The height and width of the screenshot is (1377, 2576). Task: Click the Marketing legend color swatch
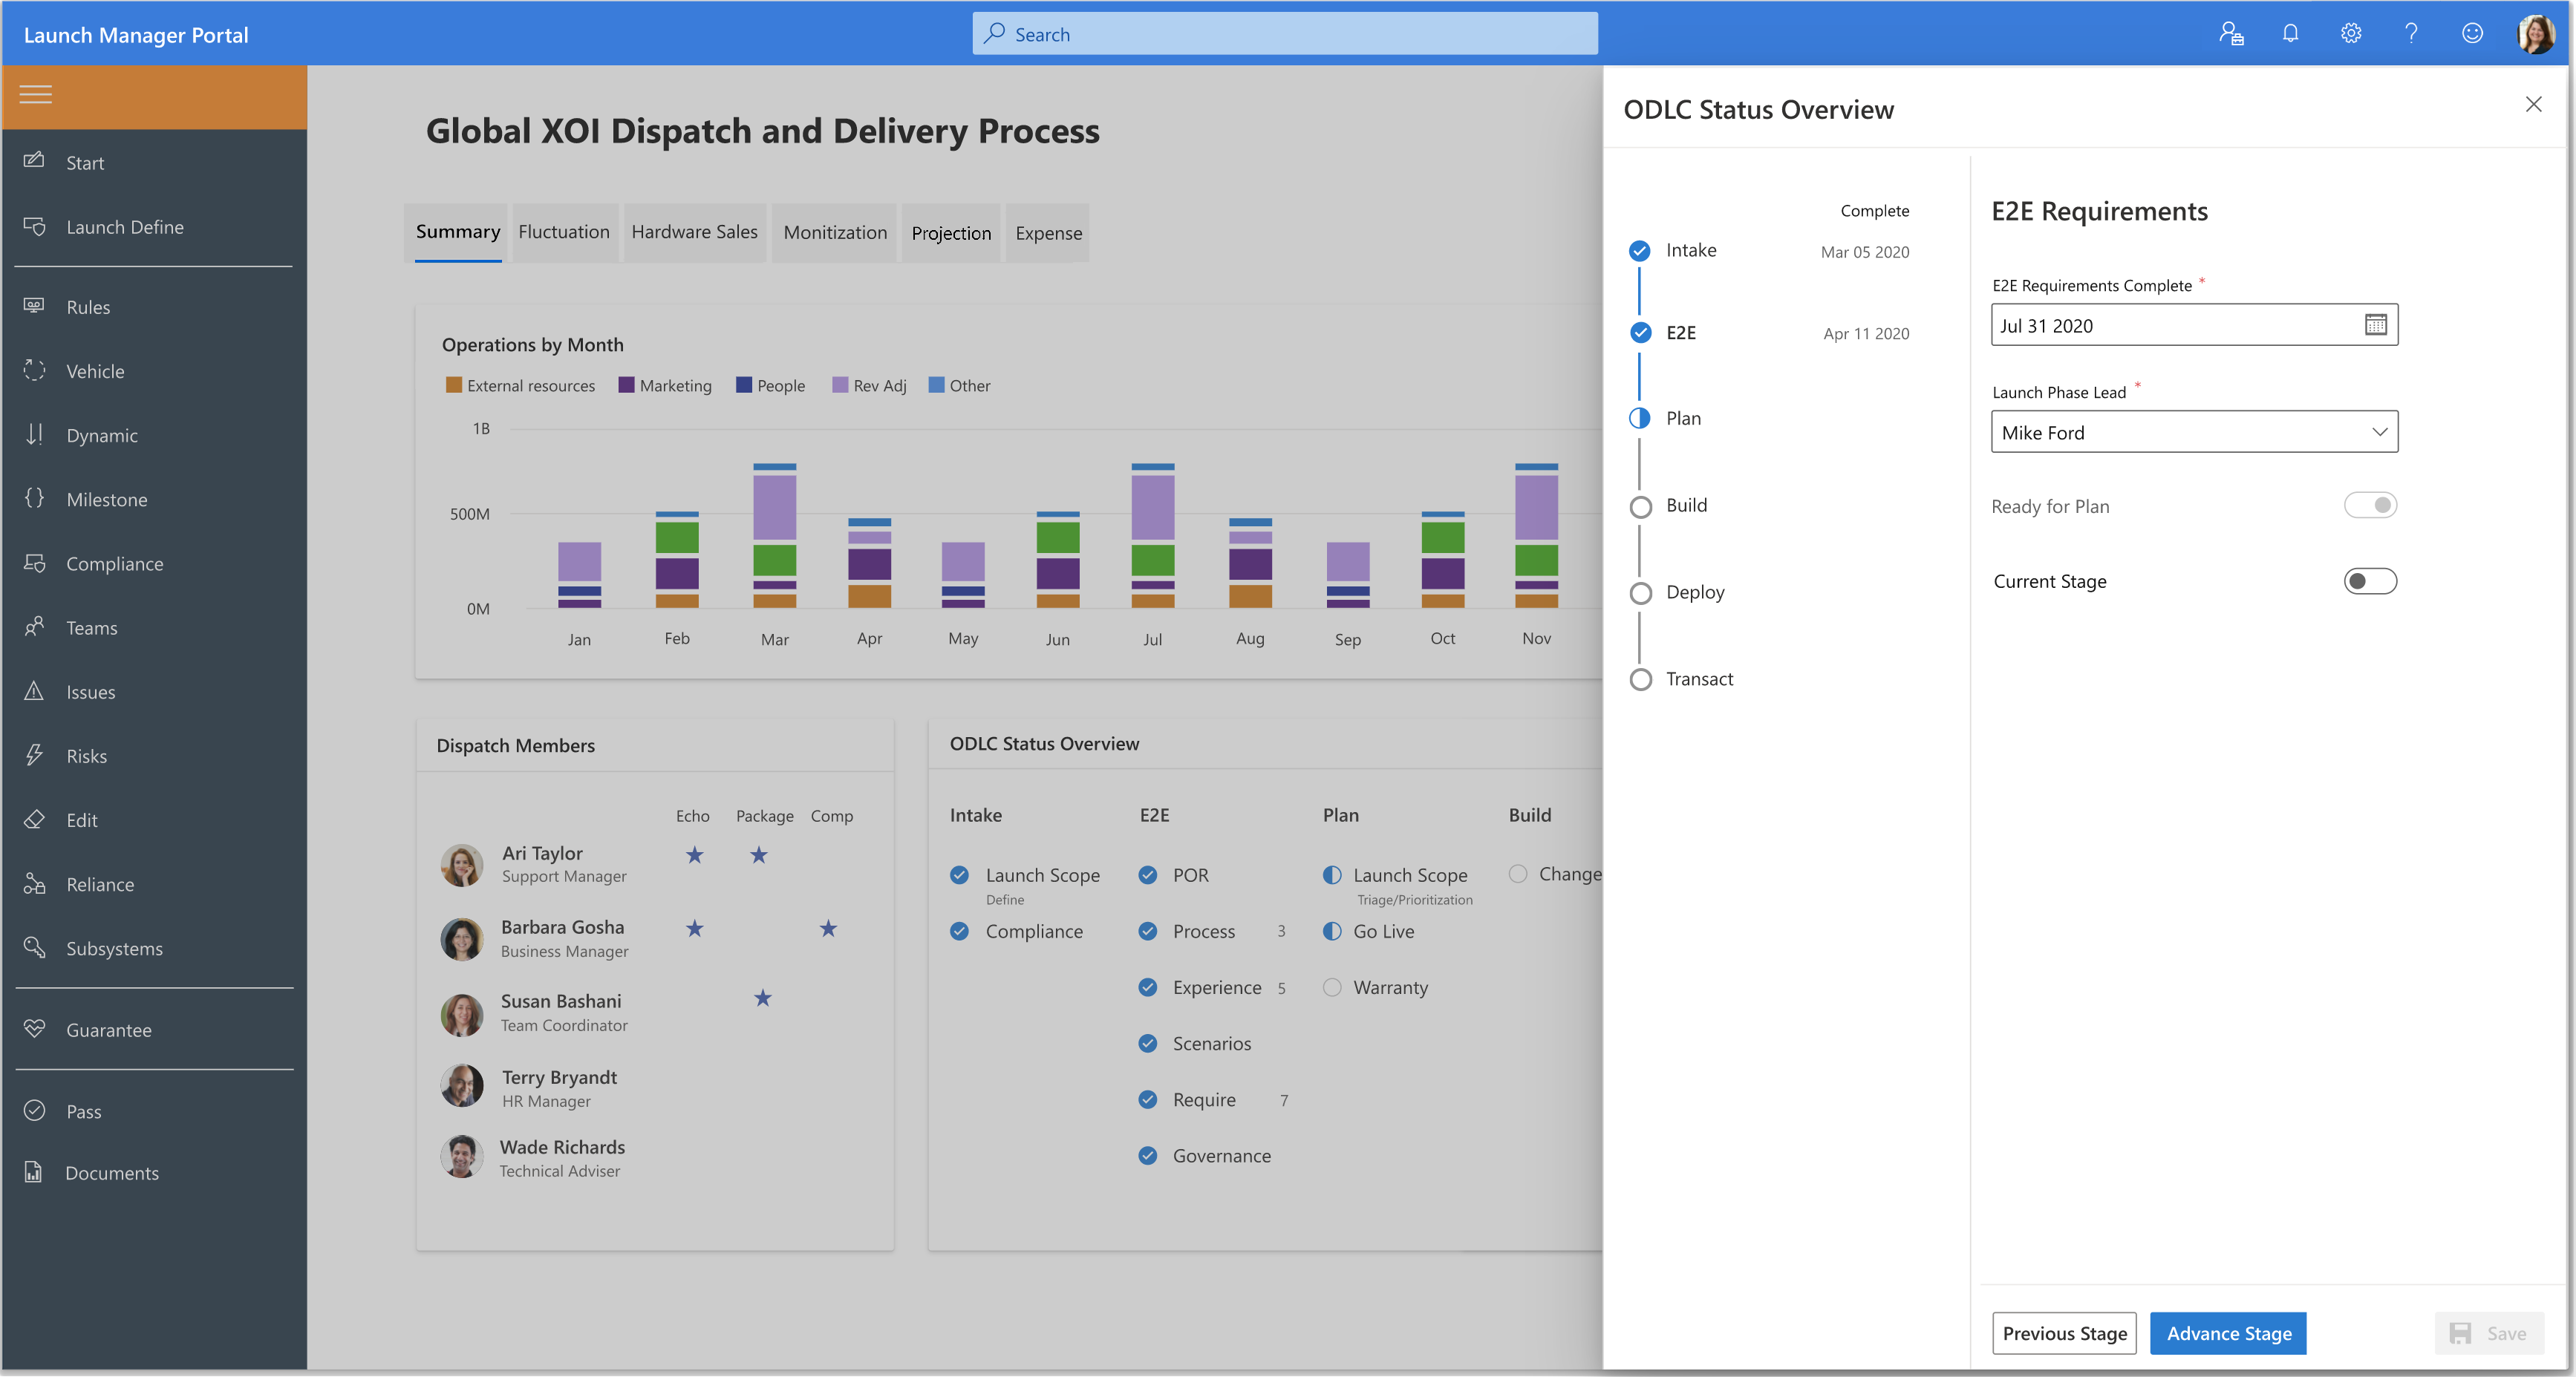pyautogui.click(x=626, y=385)
